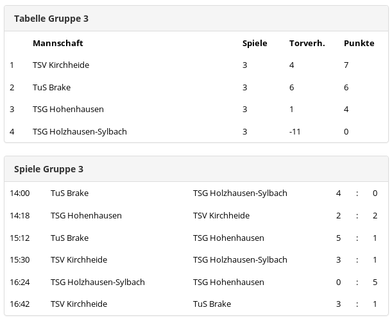
Task: Click the 14:00 match time
Action: pos(20,193)
